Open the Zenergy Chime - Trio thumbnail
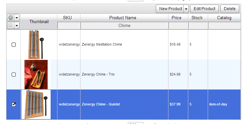The width and height of the screenshot is (246, 124). (x=36, y=75)
